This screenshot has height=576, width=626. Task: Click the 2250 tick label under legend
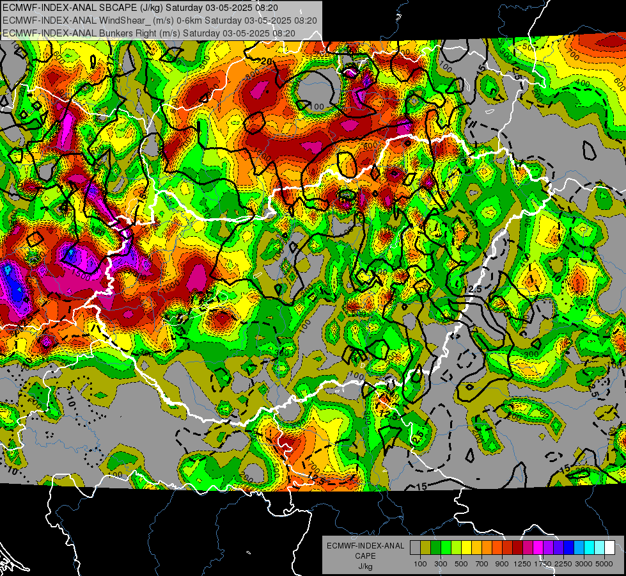(563, 564)
